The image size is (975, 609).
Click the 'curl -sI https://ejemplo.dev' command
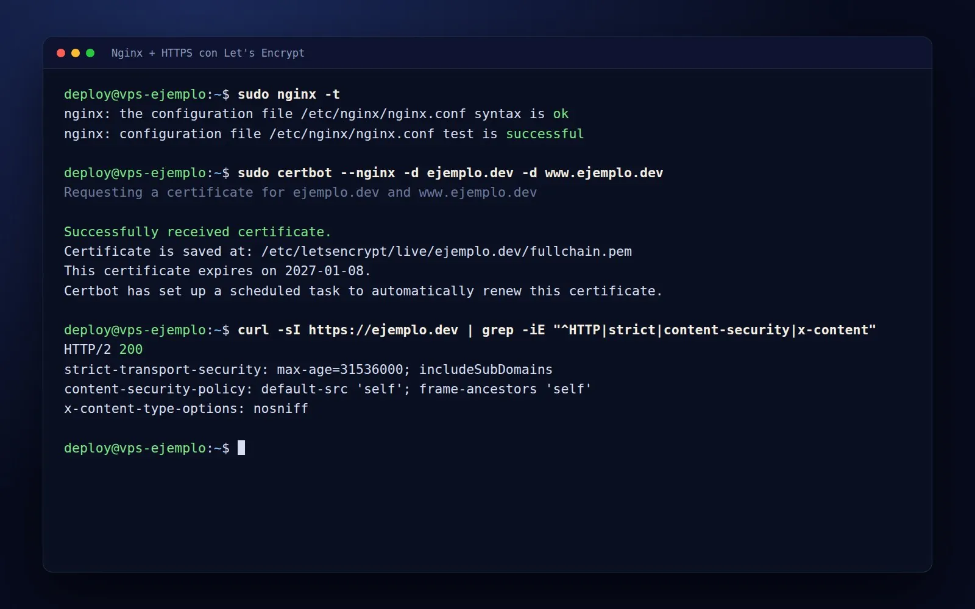click(557, 330)
